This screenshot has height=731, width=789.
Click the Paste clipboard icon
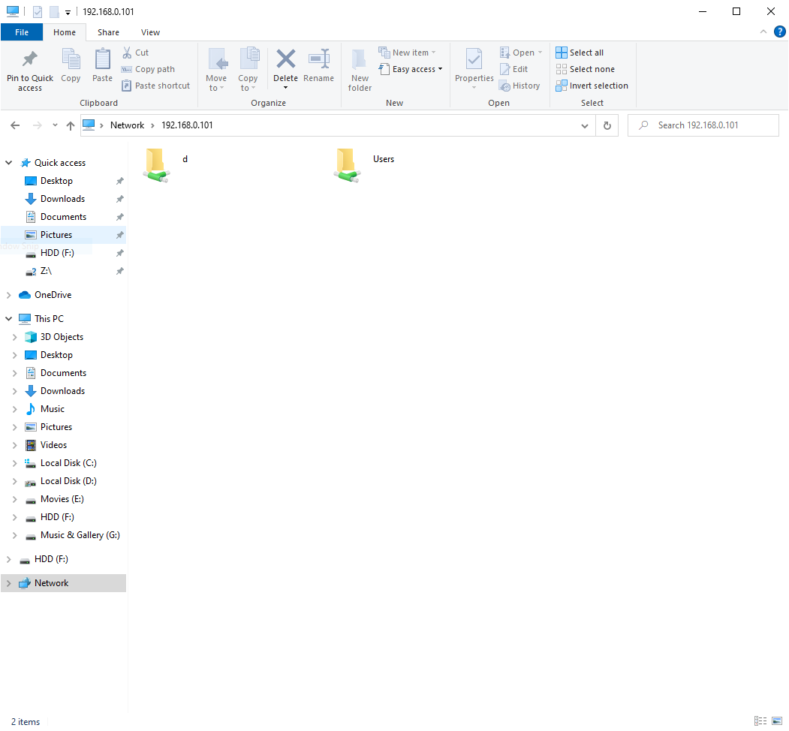(x=103, y=59)
